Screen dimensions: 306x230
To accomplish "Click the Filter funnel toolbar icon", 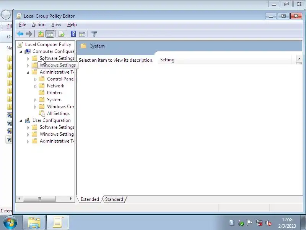I will [x=94, y=34].
